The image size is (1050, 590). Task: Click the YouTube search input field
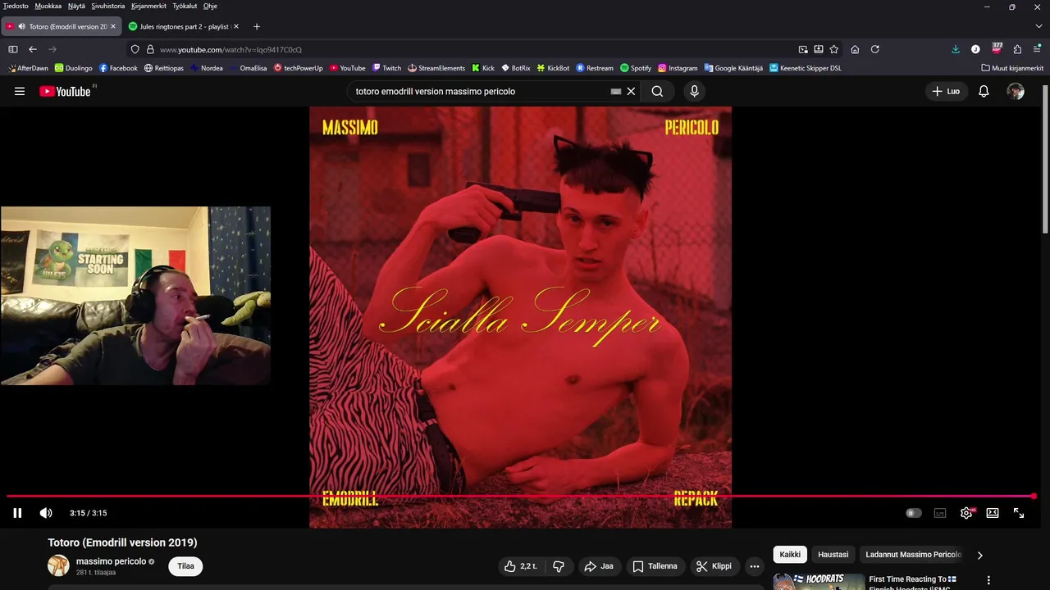[480, 91]
